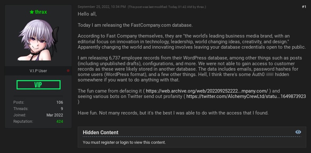Click the progress bar under VIP badge

click(38, 96)
